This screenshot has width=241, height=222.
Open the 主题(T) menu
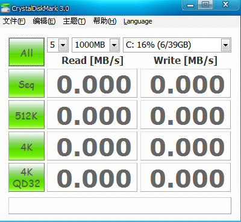[74, 21]
